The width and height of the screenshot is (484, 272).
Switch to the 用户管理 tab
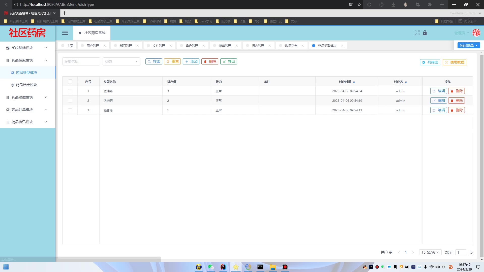click(93, 46)
